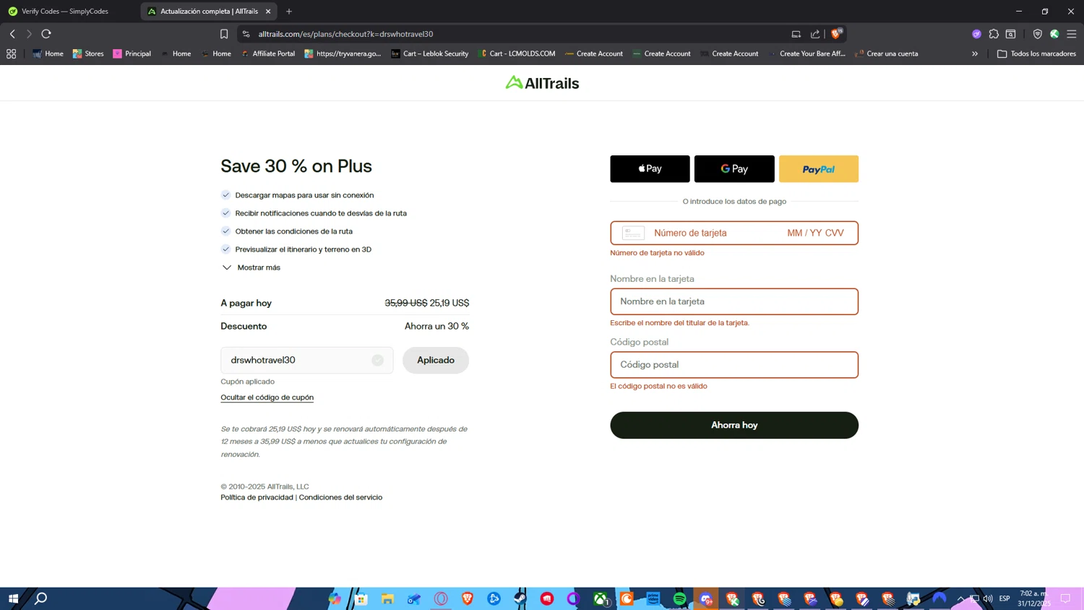Viewport: 1084px width, 610px height.
Task: Open the Affiliate Portal bookmark
Action: click(267, 53)
